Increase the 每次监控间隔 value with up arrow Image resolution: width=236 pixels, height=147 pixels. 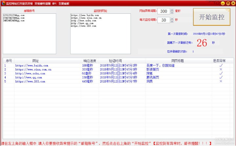pos(172,19)
